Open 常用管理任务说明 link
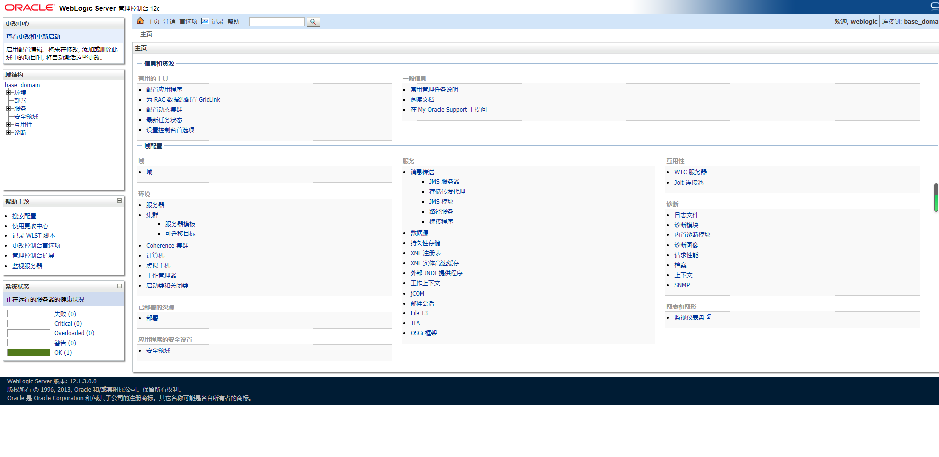939x457 pixels. point(434,90)
